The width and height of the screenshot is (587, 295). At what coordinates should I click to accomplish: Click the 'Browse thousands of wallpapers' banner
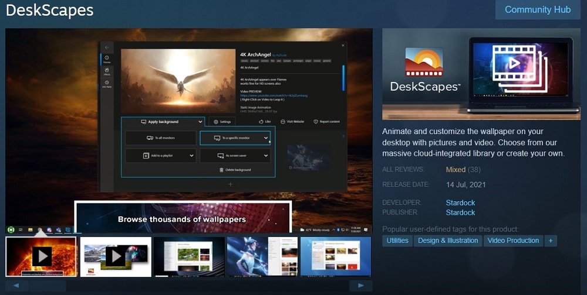183,217
